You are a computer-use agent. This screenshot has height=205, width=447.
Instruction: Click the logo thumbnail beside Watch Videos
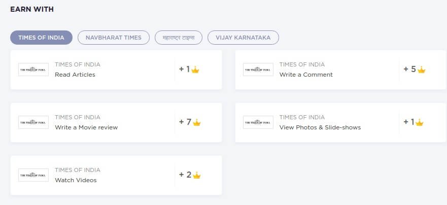[x=33, y=175]
